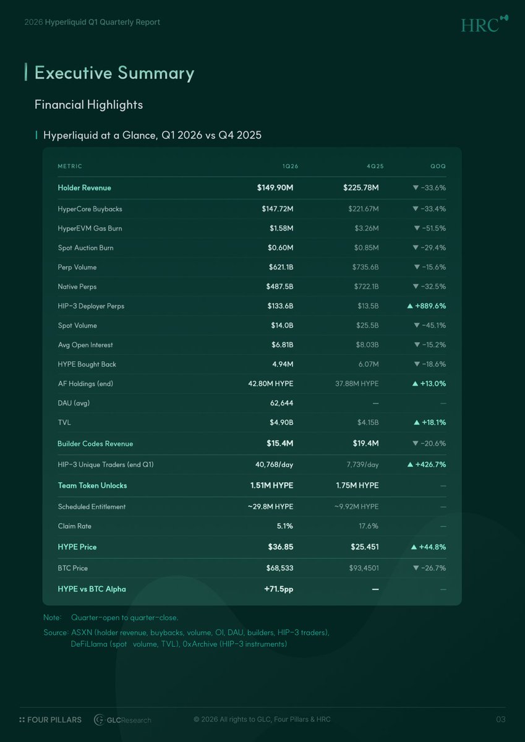This screenshot has width=525, height=742.
Task: Select the 'AF Holdings (end)' row label
Action: [85, 384]
